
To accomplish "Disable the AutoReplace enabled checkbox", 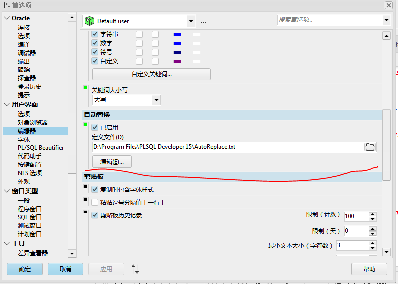I will click(95, 128).
